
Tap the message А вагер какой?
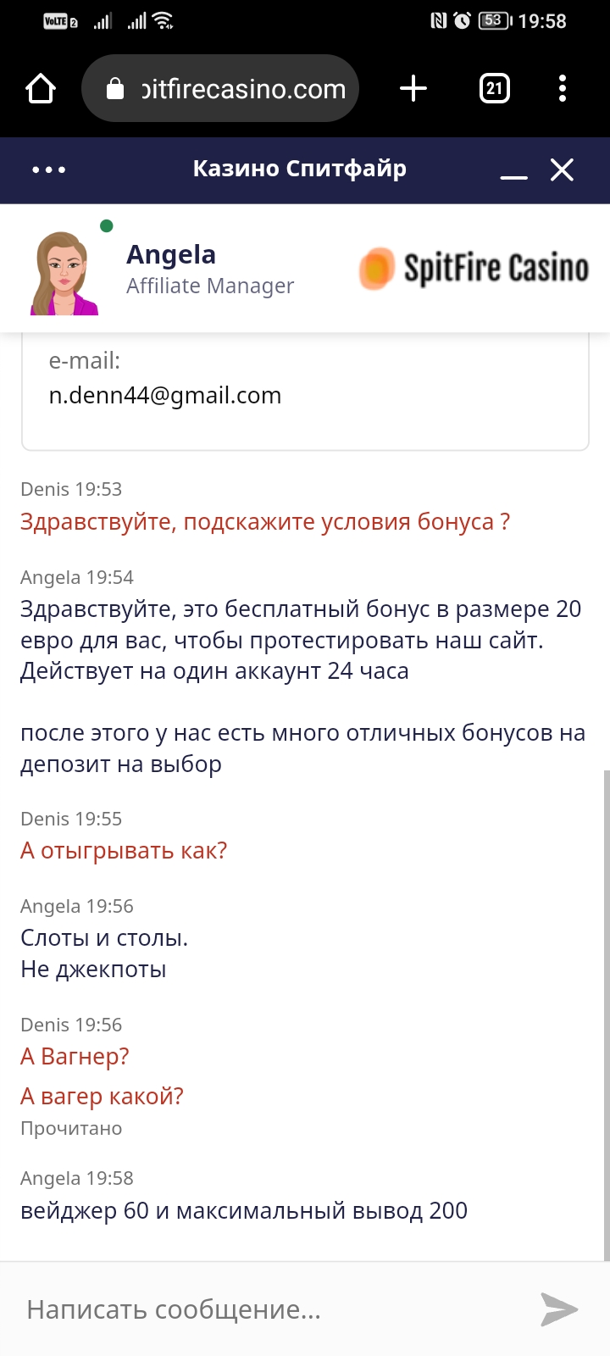(x=102, y=1097)
